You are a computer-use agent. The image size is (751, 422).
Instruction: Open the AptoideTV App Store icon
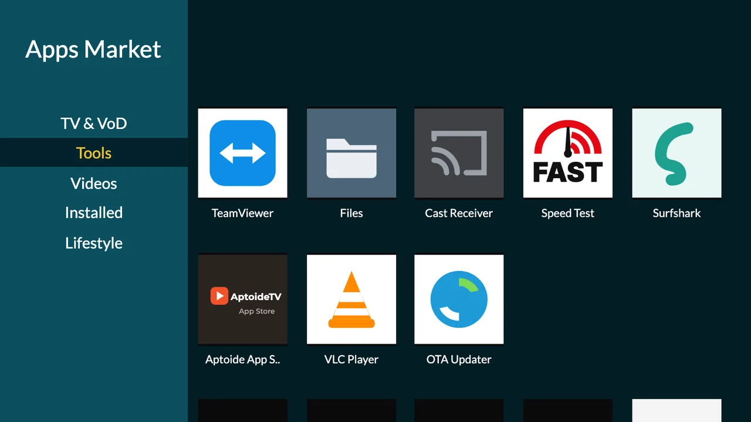click(x=242, y=299)
